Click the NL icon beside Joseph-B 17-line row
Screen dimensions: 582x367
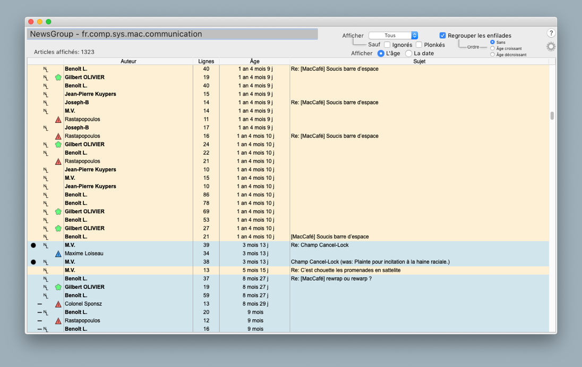(x=46, y=128)
